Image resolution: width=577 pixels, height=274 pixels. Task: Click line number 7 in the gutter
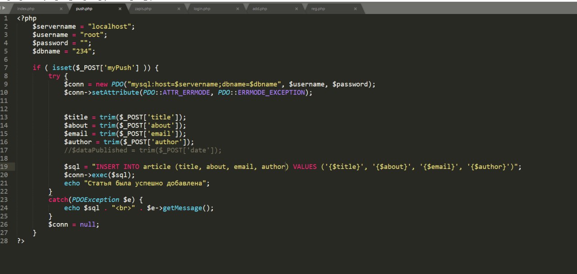6,68
